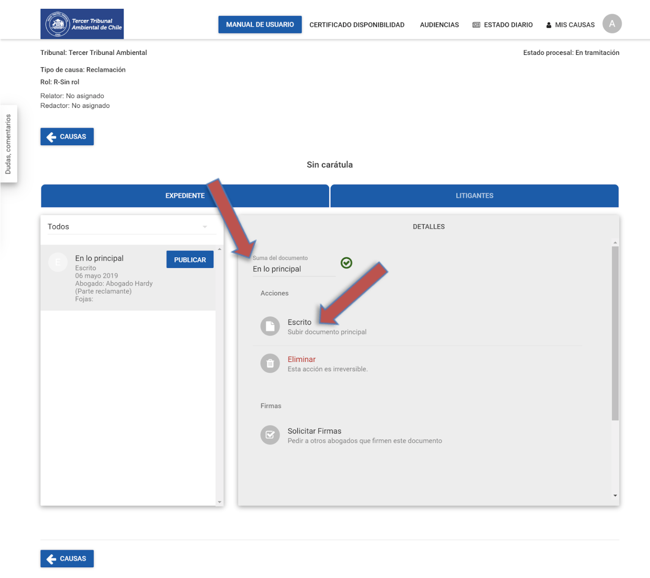Select the Expediente tab
The width and height of the screenshot is (650, 578).
click(185, 196)
